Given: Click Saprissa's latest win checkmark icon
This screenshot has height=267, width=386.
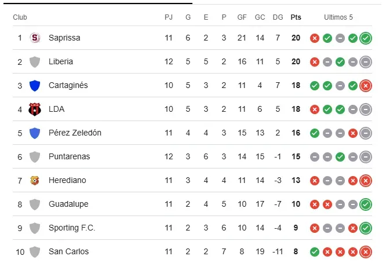Looking at the screenshot, I should tap(365, 38).
